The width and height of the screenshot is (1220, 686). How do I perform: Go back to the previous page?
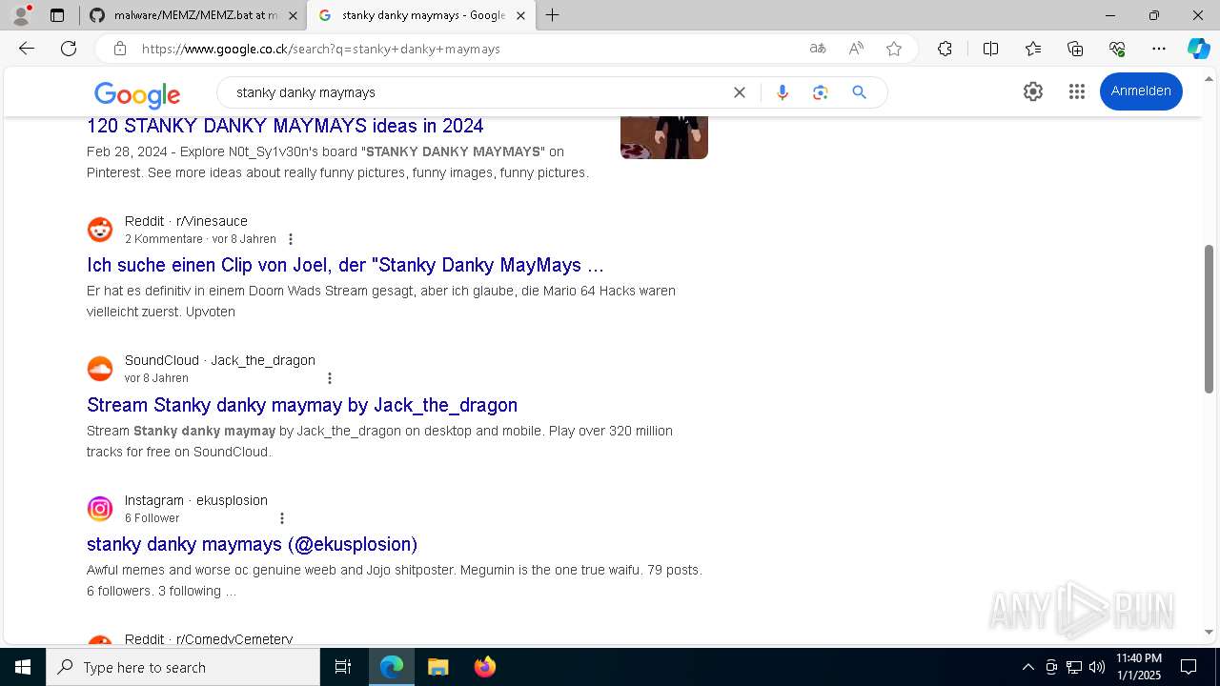pyautogui.click(x=27, y=49)
